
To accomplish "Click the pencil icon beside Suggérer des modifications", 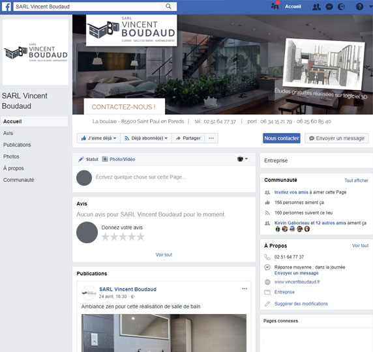I will [x=267, y=304].
